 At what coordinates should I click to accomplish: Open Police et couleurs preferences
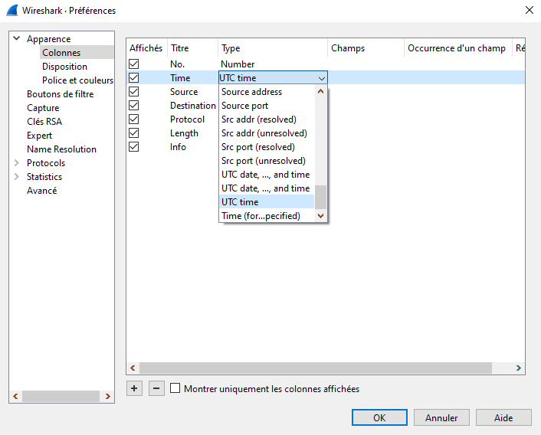pos(77,80)
